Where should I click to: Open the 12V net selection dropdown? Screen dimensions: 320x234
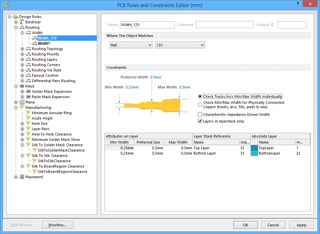coord(180,45)
